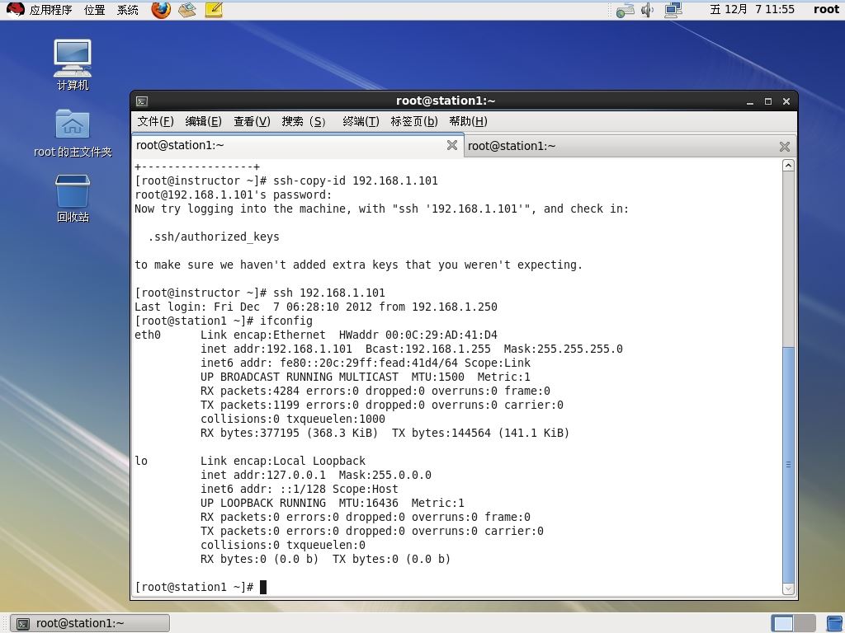
Task: Click the '.ssh/authorized_keys' text
Action: pyautogui.click(x=214, y=237)
